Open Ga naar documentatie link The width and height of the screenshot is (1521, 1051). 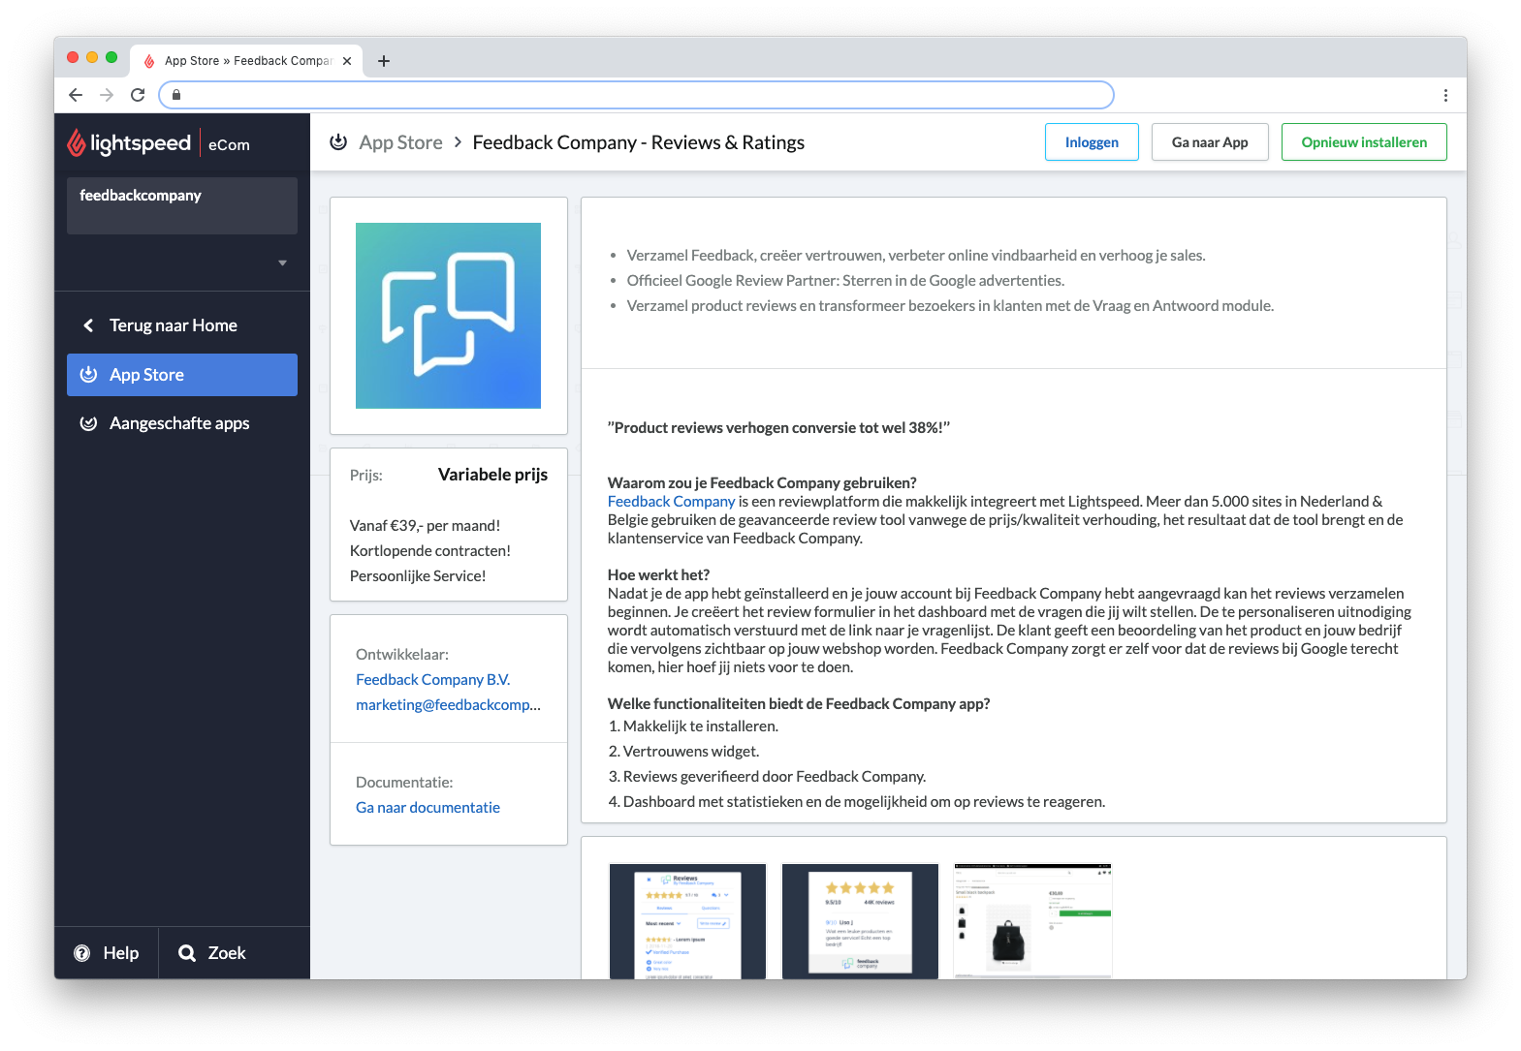coord(428,808)
